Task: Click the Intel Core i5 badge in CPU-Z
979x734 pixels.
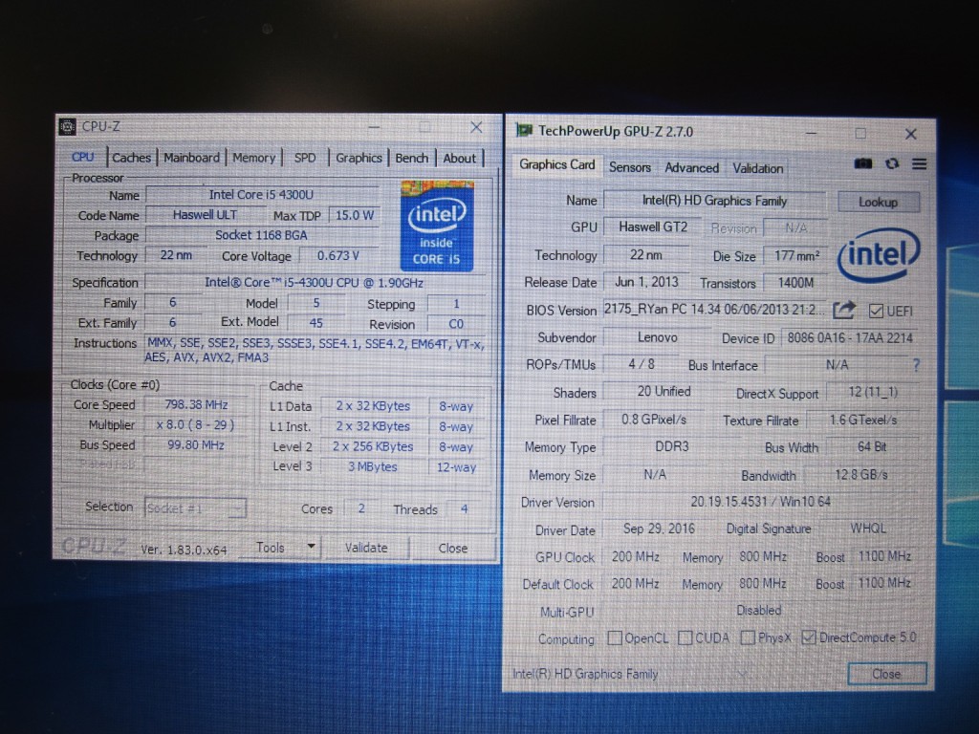Action: pyautogui.click(x=437, y=226)
